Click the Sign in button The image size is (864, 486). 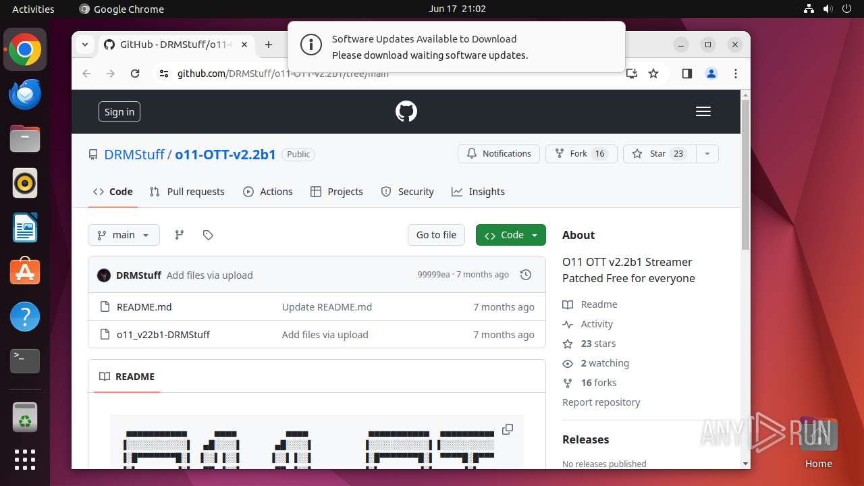119,112
